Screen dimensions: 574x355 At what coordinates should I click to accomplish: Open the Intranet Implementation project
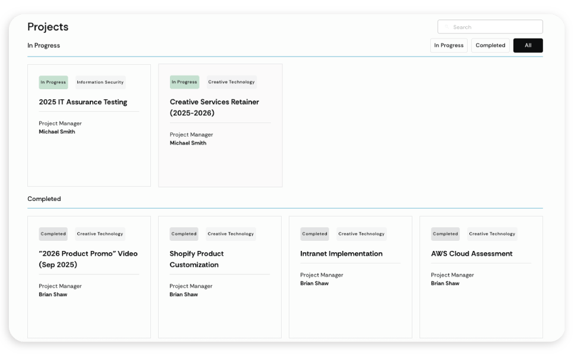pos(341,253)
